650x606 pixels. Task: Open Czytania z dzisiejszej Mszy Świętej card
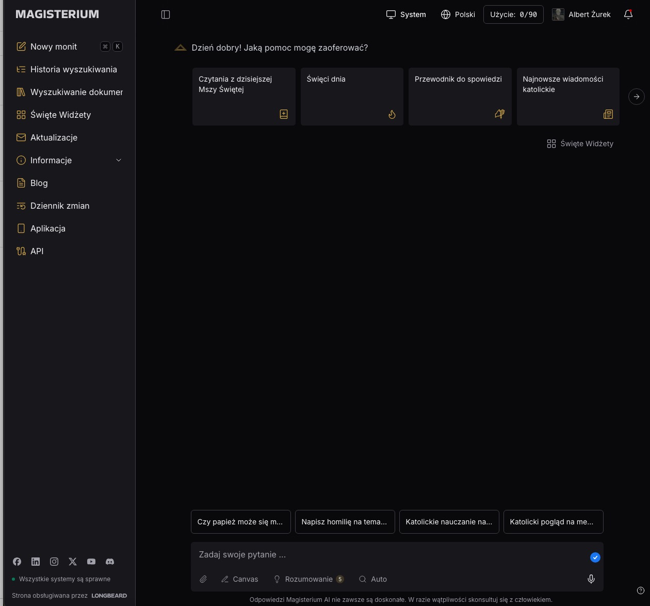[x=244, y=97]
